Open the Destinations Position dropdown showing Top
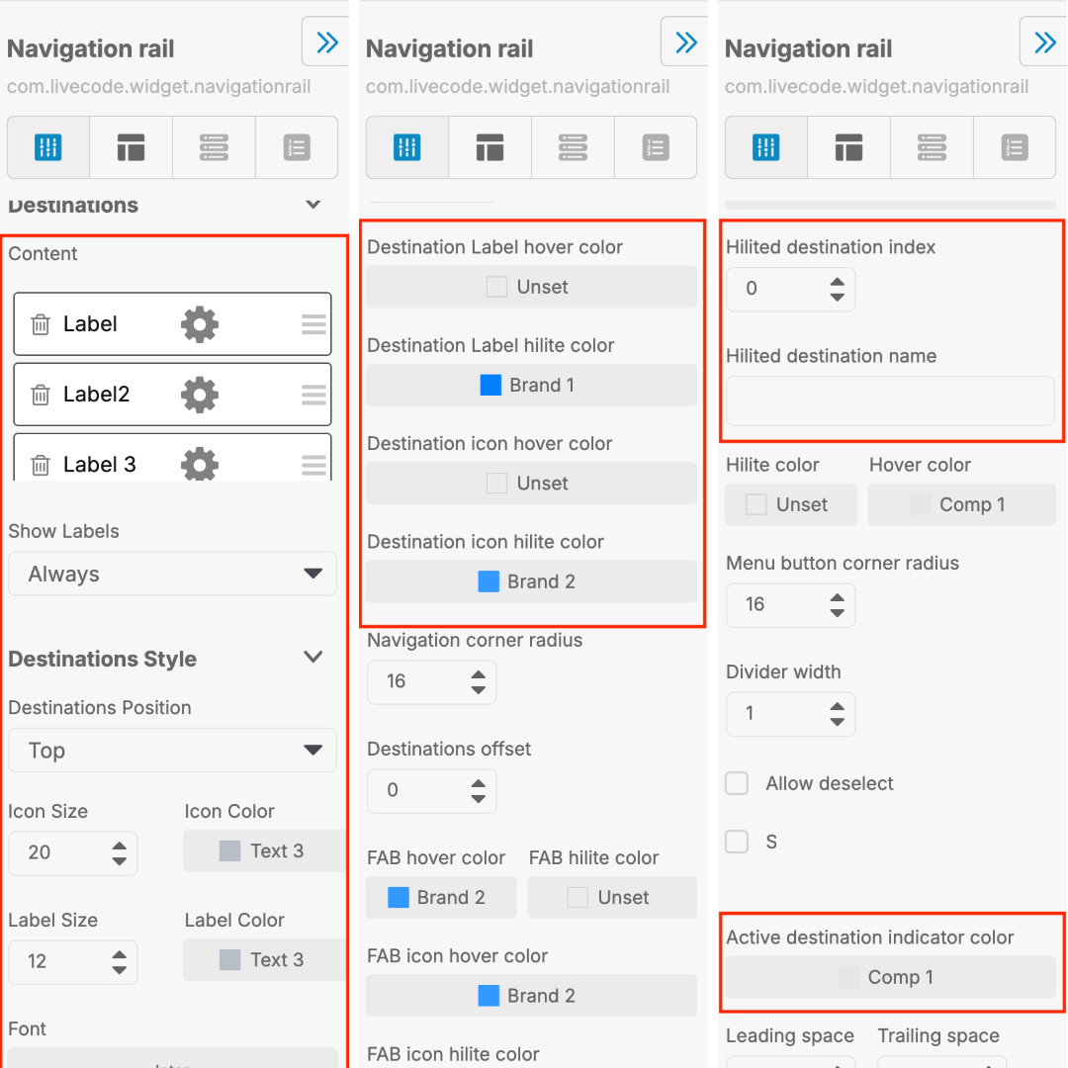Image resolution: width=1068 pixels, height=1068 pixels. click(172, 750)
